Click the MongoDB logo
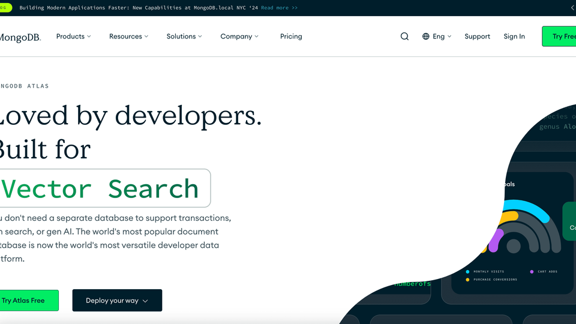The width and height of the screenshot is (576, 324). click(20, 37)
